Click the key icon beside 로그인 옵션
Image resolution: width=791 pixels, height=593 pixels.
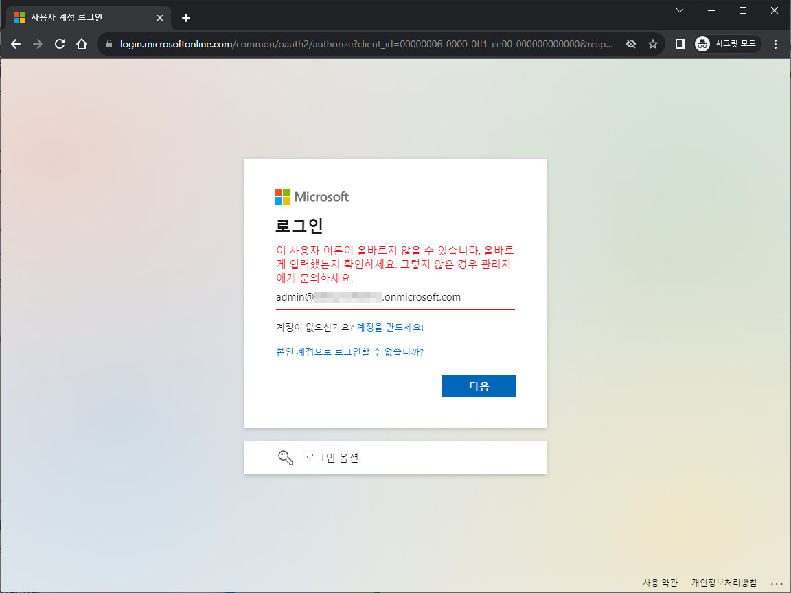coord(286,458)
